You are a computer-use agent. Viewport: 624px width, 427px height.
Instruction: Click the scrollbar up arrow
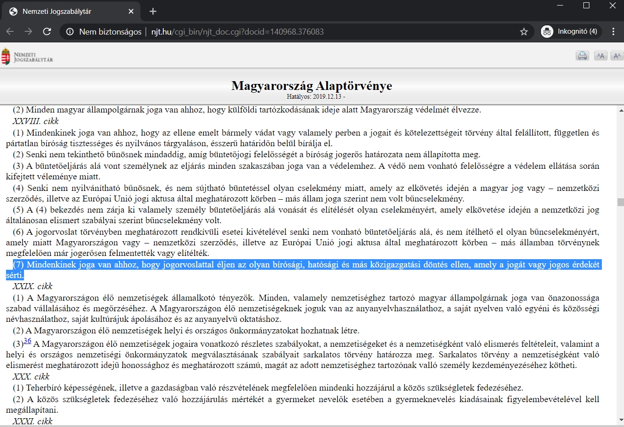(x=621, y=111)
